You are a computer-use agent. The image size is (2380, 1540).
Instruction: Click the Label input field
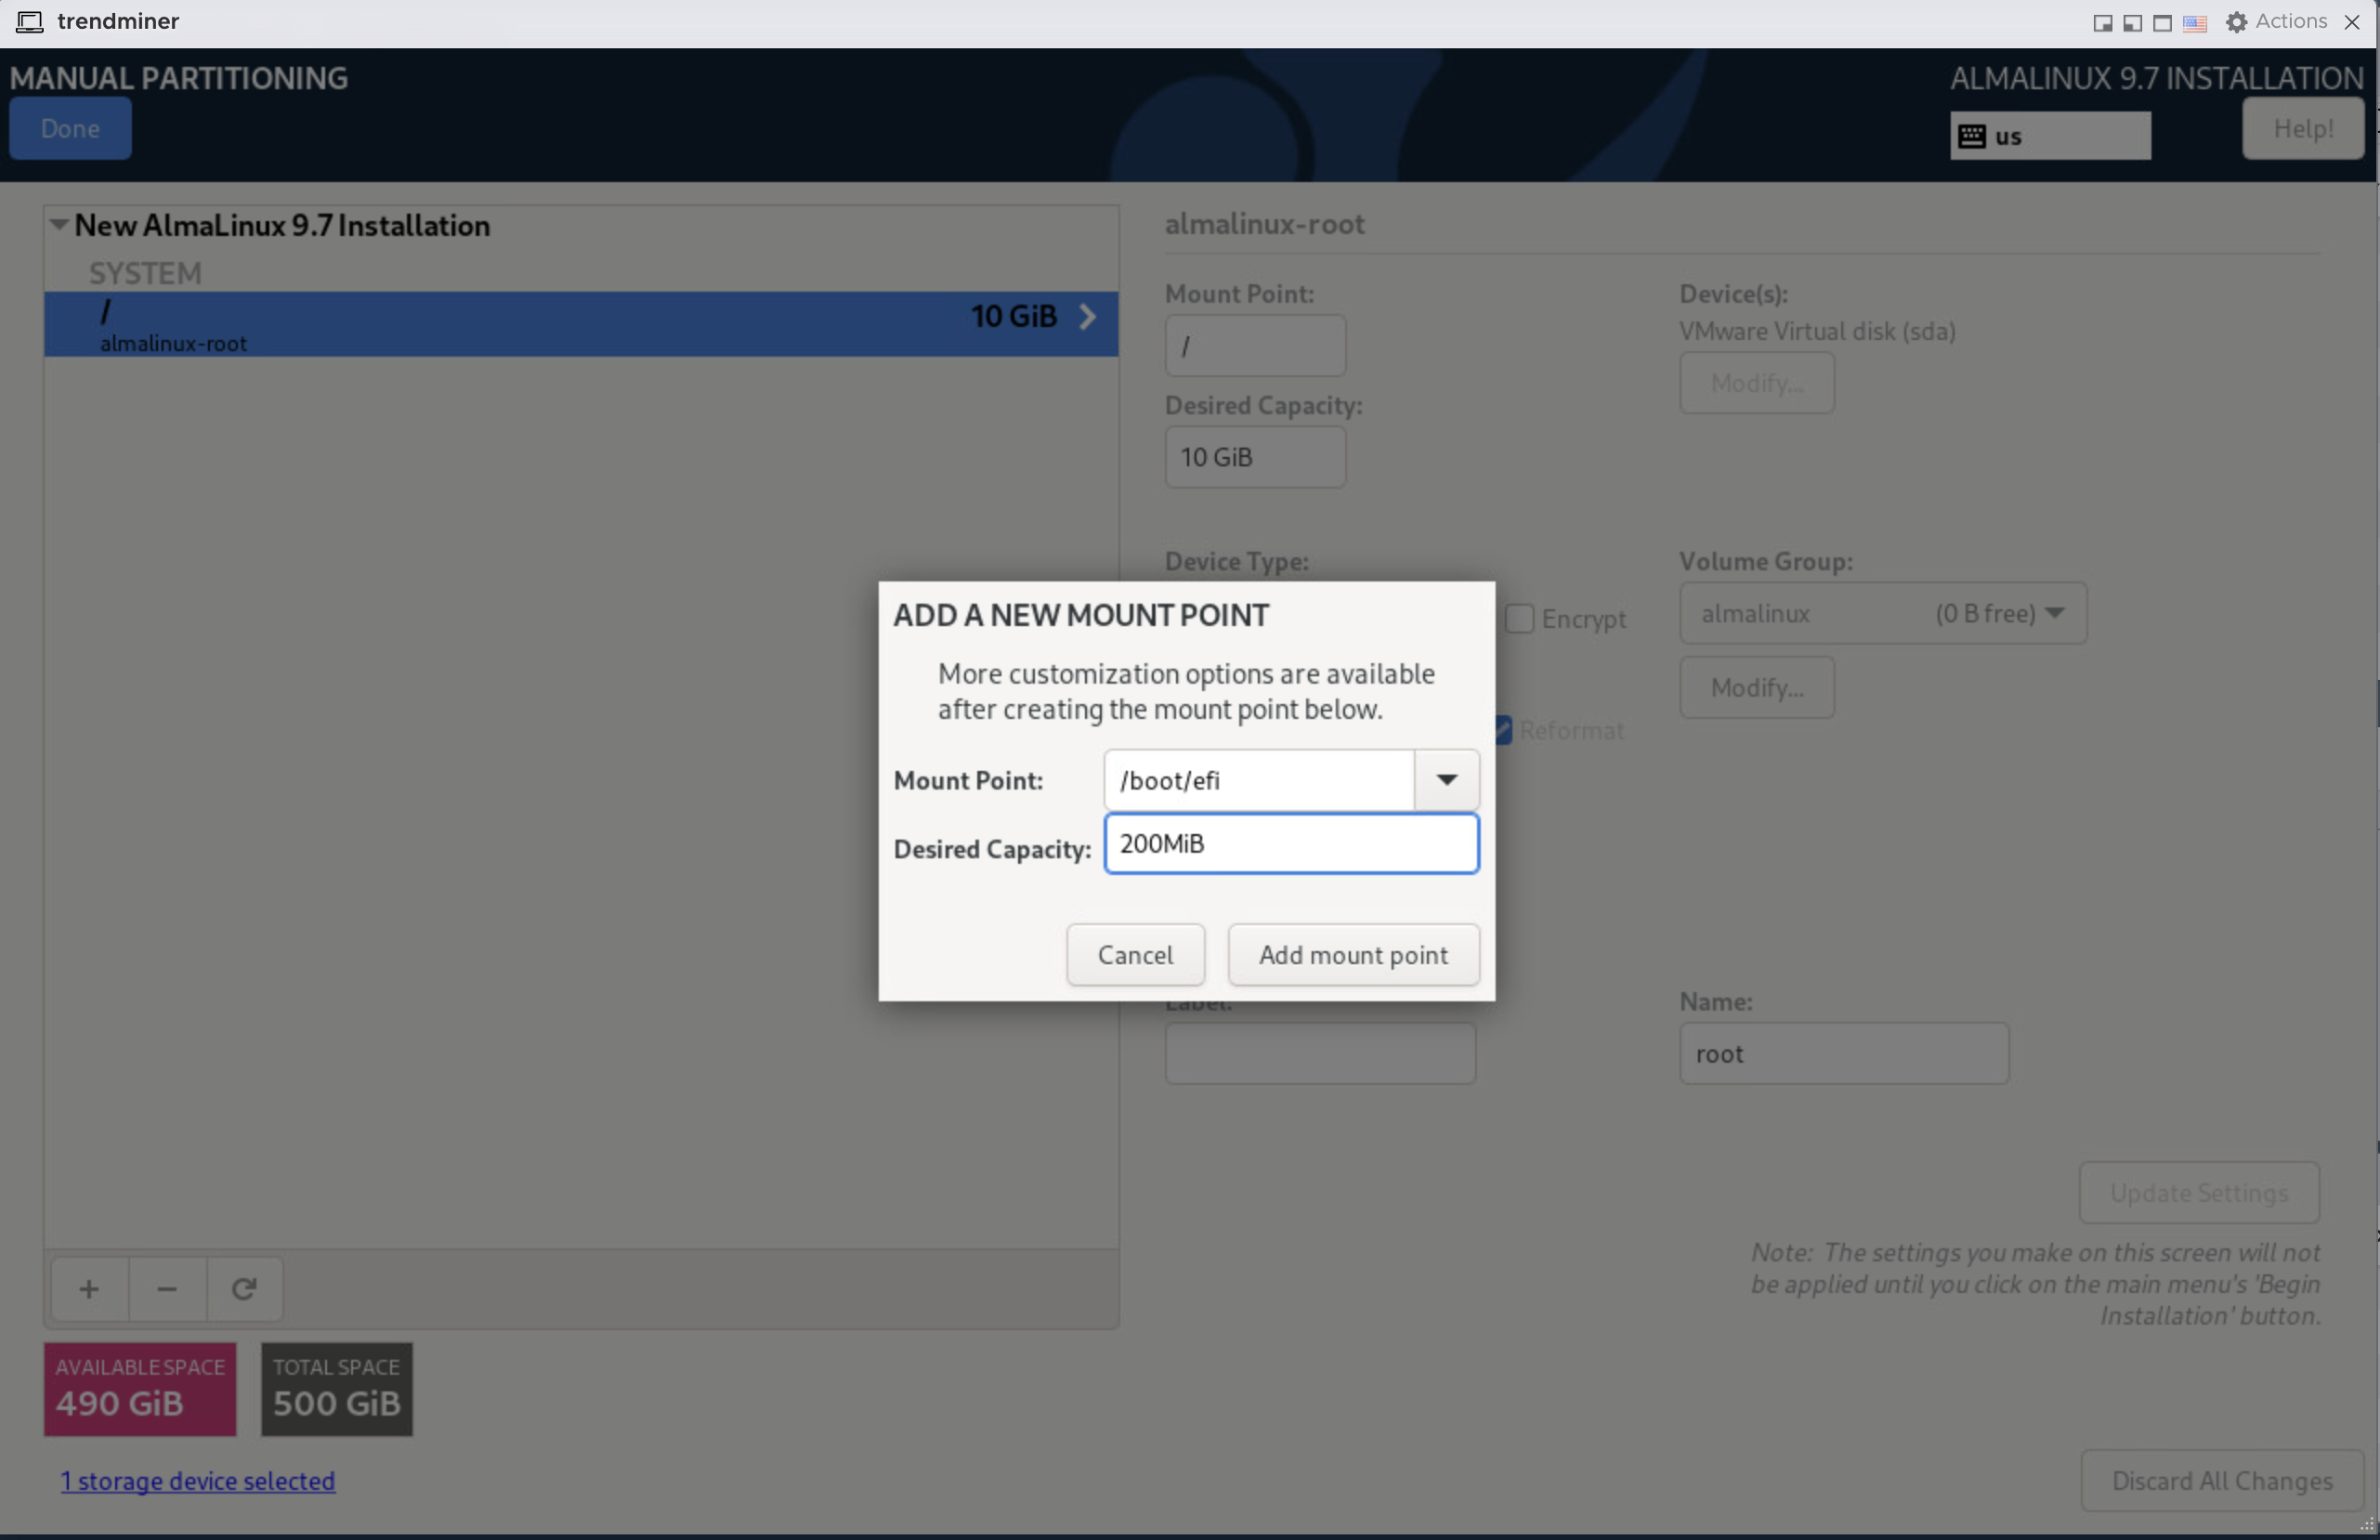[1320, 1053]
